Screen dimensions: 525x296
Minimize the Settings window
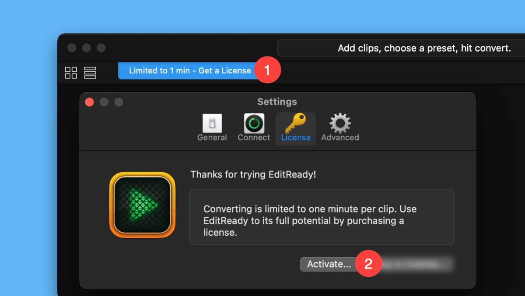tap(104, 102)
